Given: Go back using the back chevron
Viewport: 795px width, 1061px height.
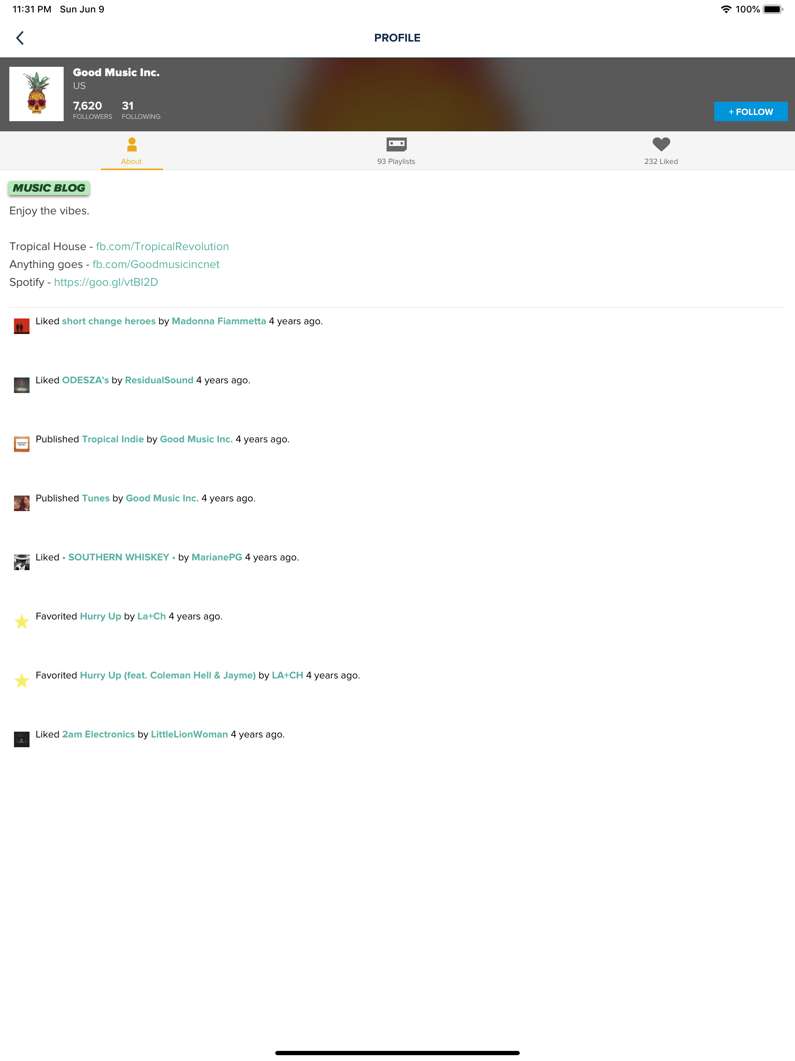Looking at the screenshot, I should [x=20, y=38].
